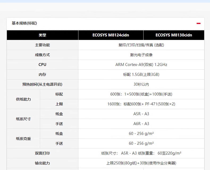This screenshot has height=170, width=210.
Task: Select the ECOSYS M8124cidn column header
Action: click(111, 35)
